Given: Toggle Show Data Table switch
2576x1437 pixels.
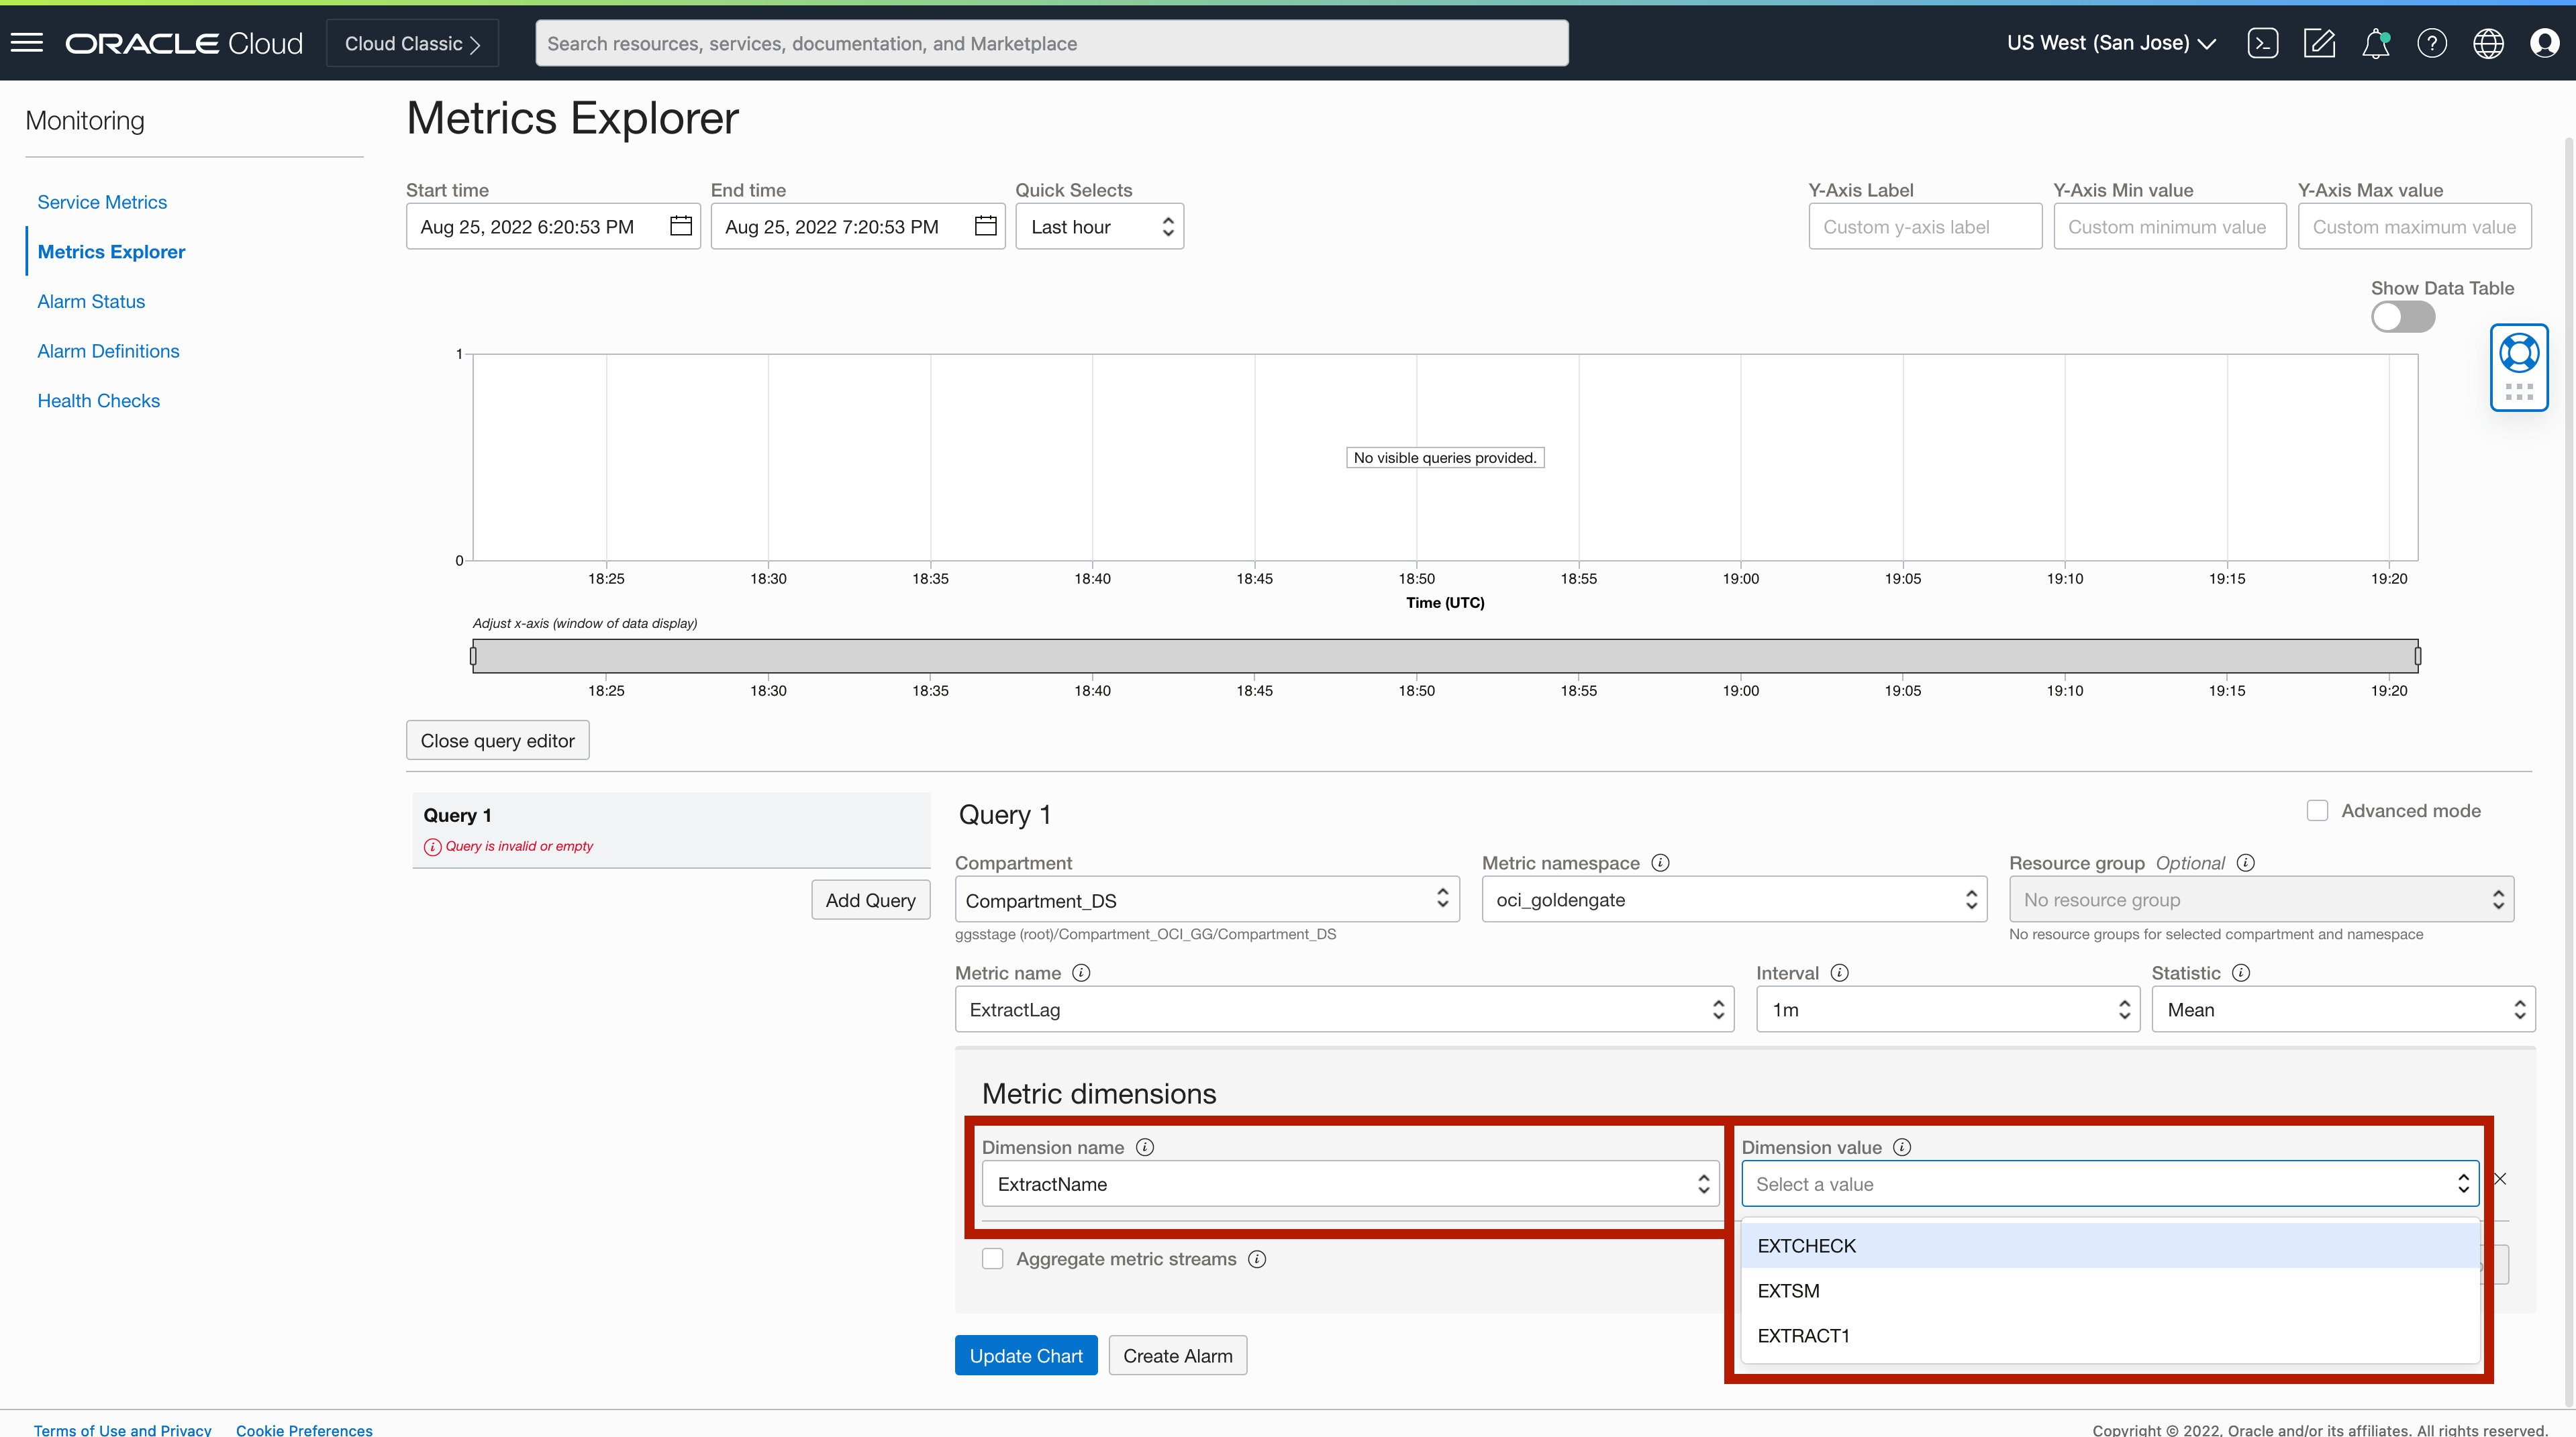Looking at the screenshot, I should tap(2402, 317).
